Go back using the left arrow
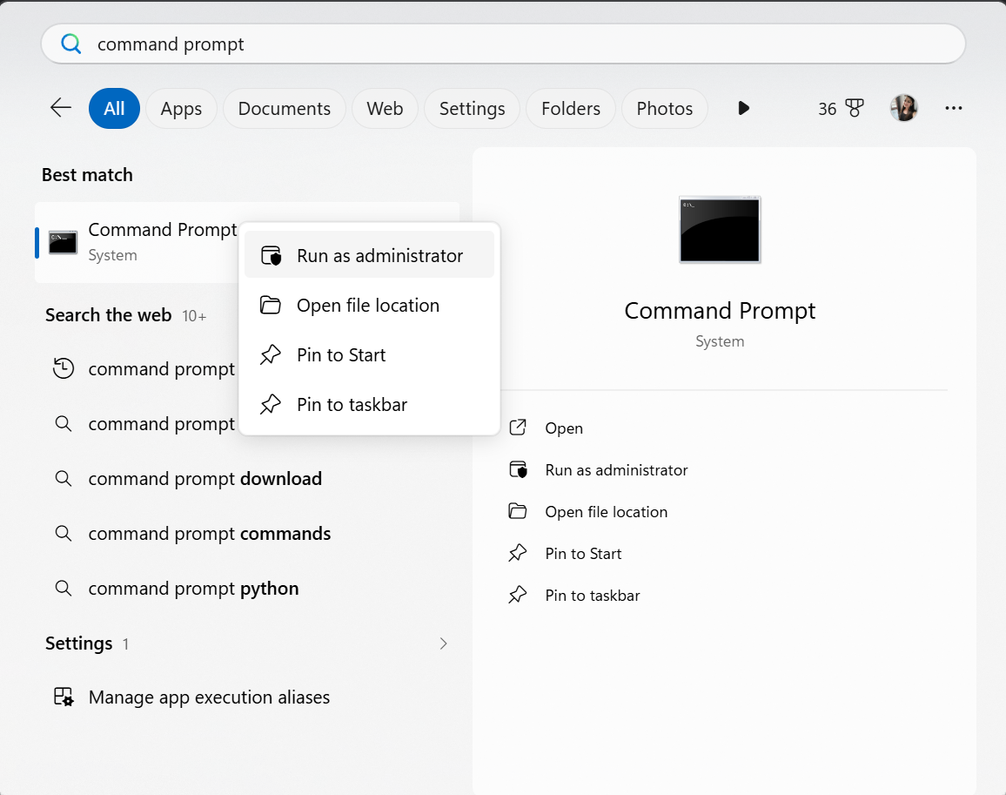The height and width of the screenshot is (795, 1006). pyautogui.click(x=61, y=108)
